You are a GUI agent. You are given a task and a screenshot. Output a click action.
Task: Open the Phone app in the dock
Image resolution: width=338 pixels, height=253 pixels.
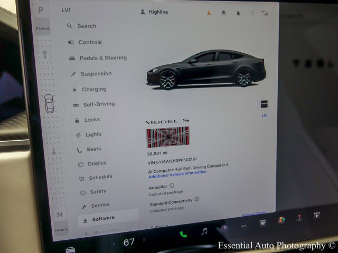(x=183, y=234)
